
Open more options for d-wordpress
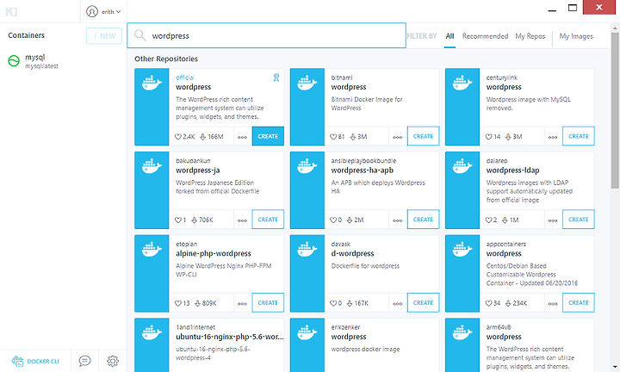pos(397,304)
